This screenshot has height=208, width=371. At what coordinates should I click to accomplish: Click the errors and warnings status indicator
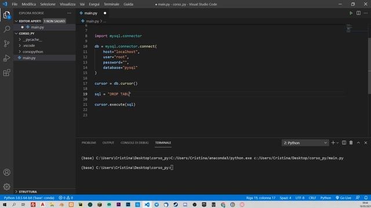click(66, 198)
